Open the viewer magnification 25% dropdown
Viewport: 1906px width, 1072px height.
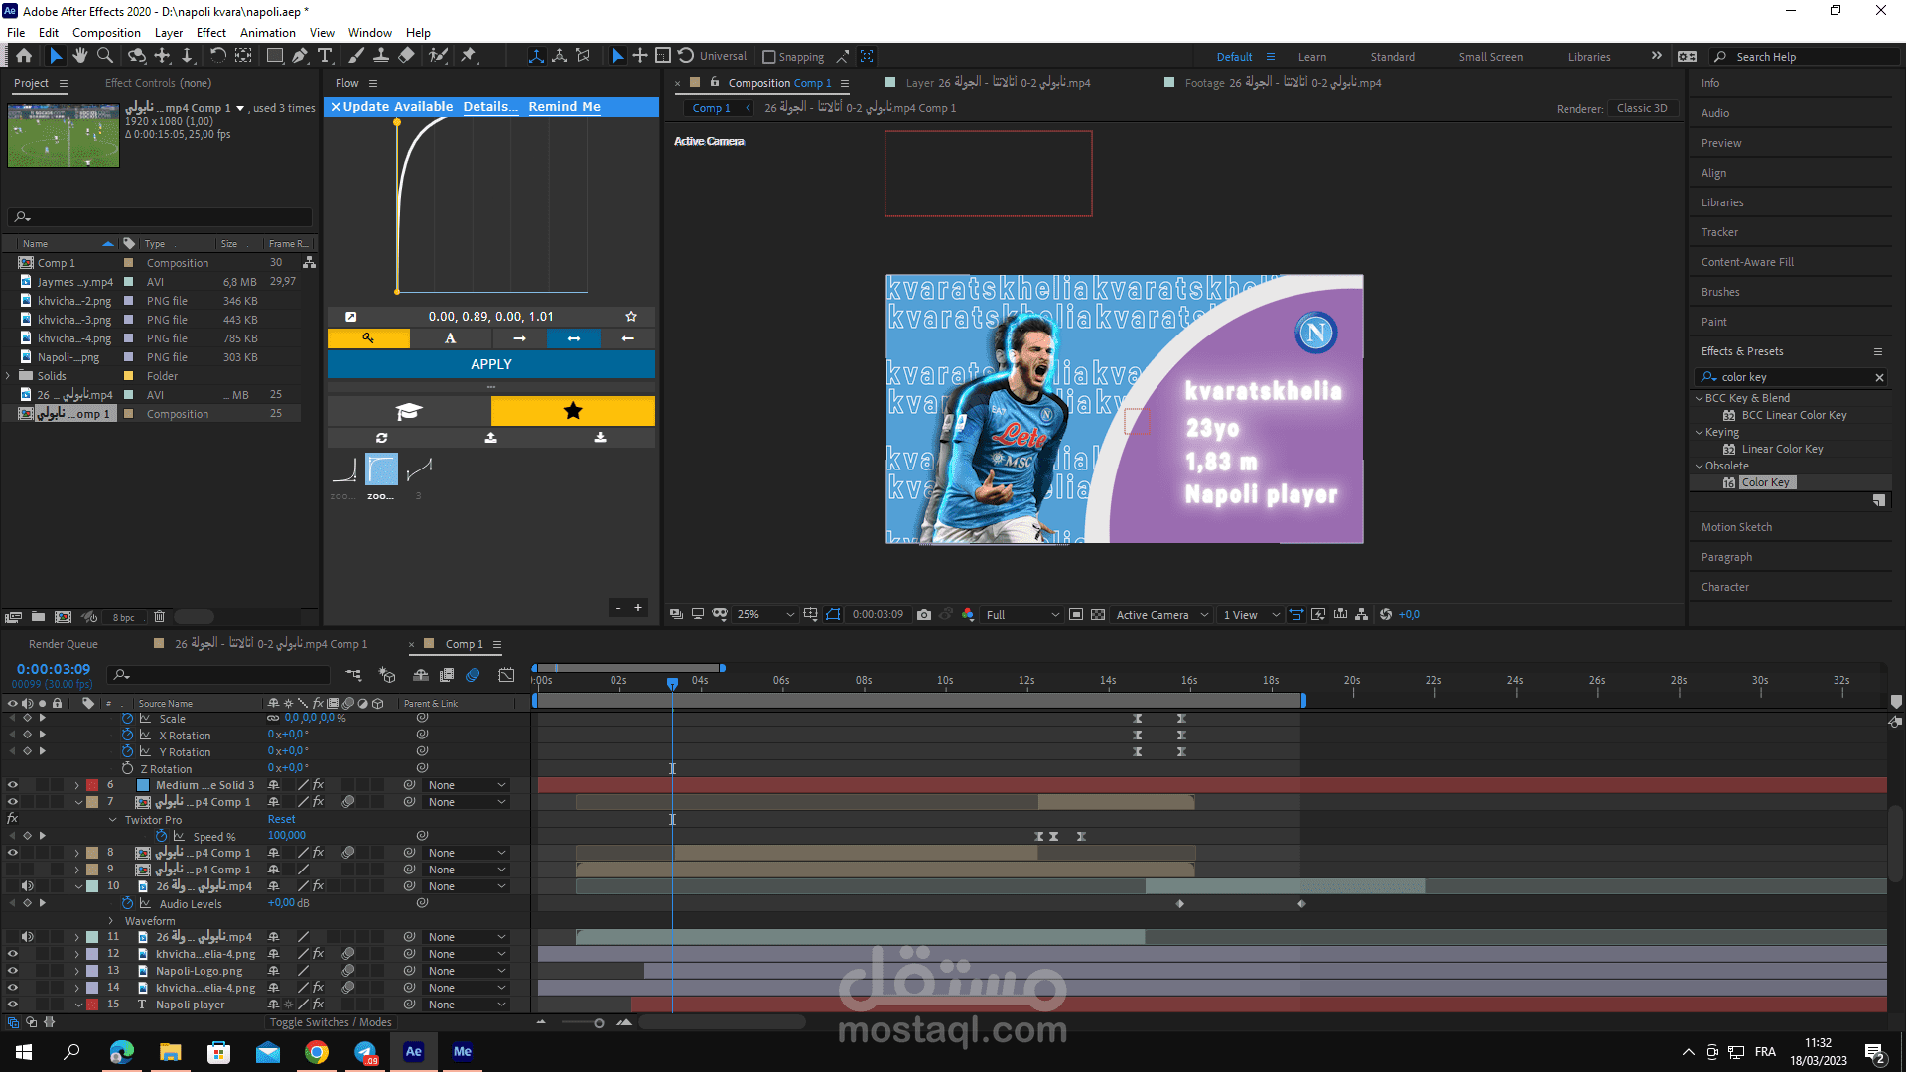(x=765, y=615)
